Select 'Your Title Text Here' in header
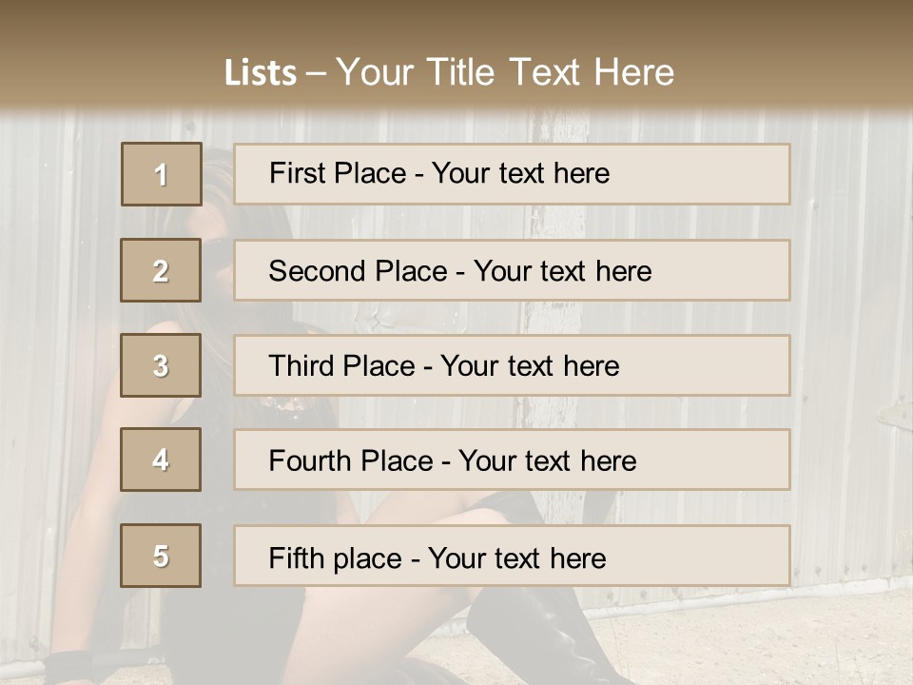Image resolution: width=913 pixels, height=685 pixels. pyautogui.click(x=505, y=72)
